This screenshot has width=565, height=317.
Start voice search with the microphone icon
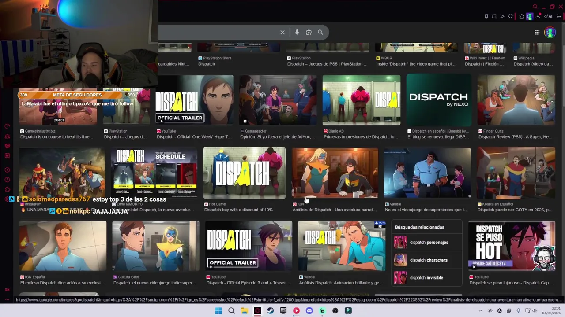tap(297, 32)
